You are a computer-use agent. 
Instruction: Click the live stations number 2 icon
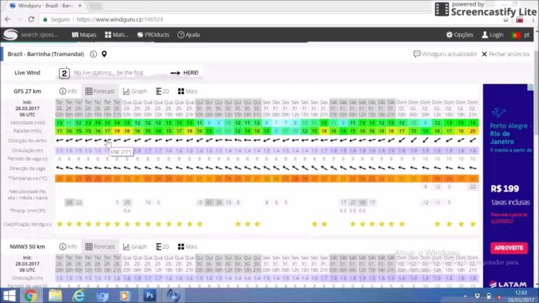tap(65, 73)
